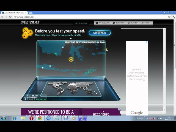Screen dimensions: 176x132
Task: Launch Internet Explorer from taskbar
Action: pos(15,118)
